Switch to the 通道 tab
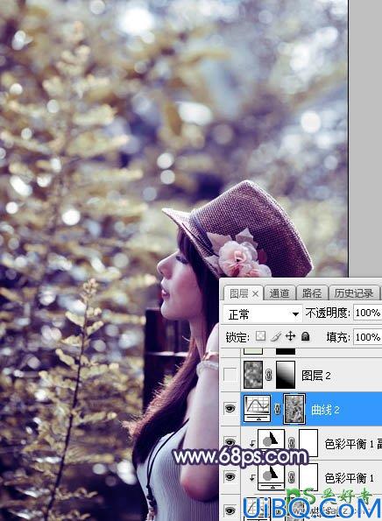This screenshot has width=382, height=521. pos(279,293)
